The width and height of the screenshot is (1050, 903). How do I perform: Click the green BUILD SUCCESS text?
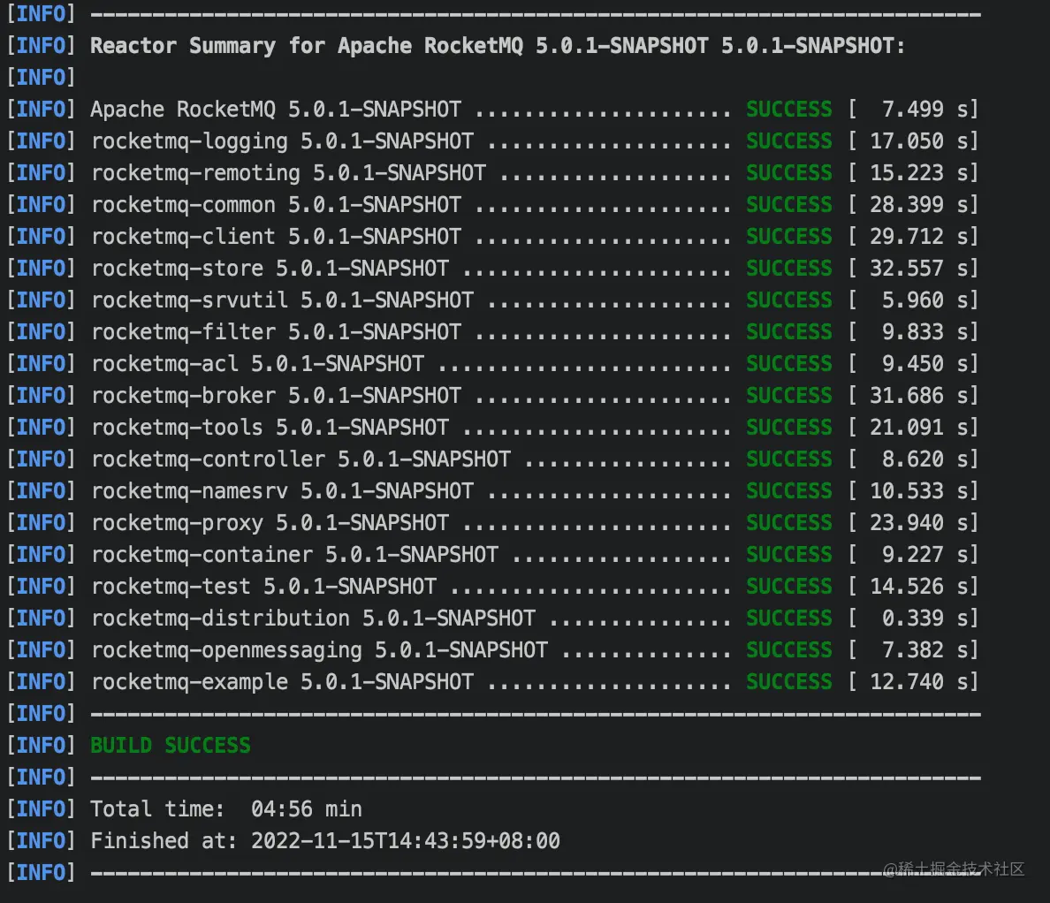click(171, 745)
